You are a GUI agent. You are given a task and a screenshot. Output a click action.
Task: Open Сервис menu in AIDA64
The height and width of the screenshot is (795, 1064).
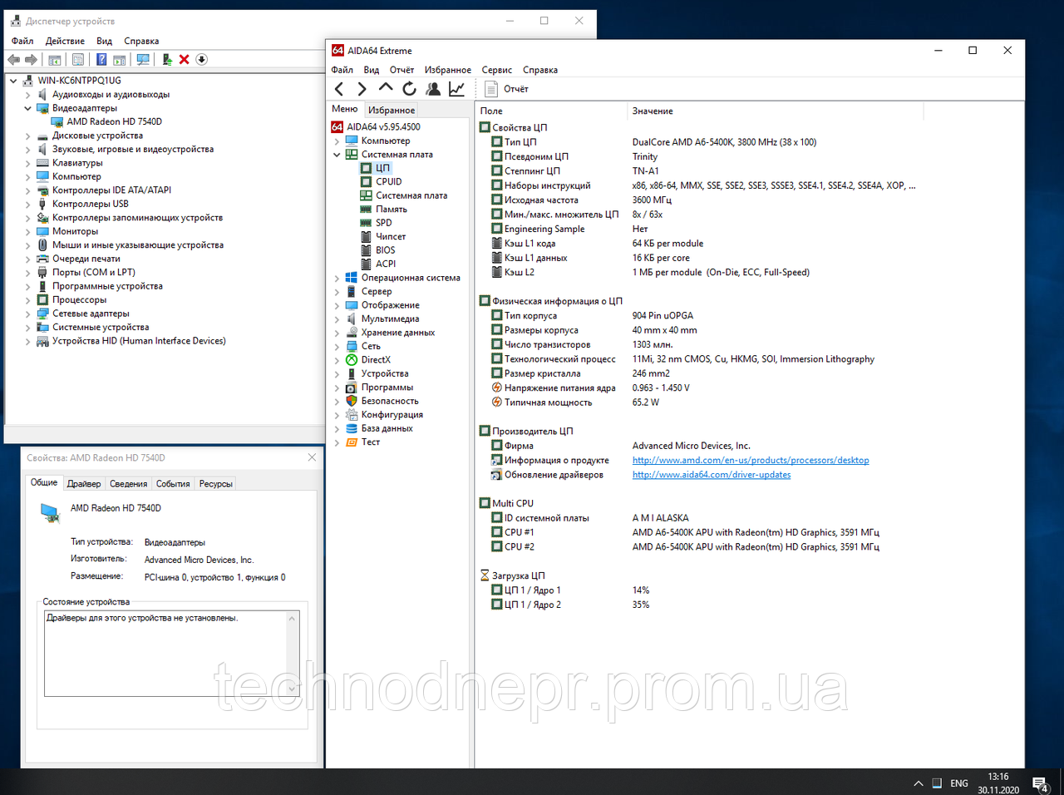[496, 70]
